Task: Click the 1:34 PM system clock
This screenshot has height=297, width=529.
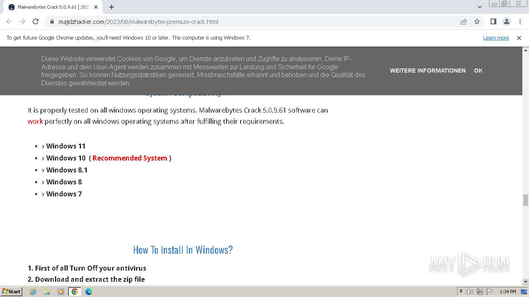Action: tap(508, 292)
